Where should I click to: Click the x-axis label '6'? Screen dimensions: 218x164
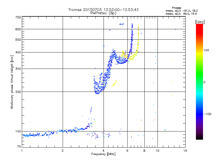[x=127, y=151]
